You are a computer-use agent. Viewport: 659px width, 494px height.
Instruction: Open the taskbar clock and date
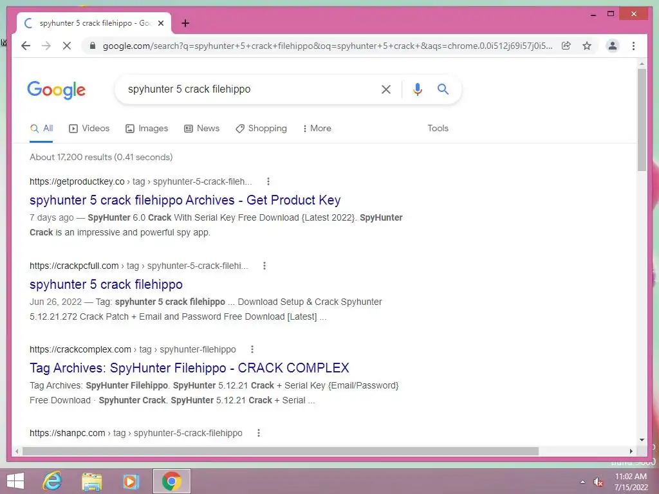click(x=631, y=482)
